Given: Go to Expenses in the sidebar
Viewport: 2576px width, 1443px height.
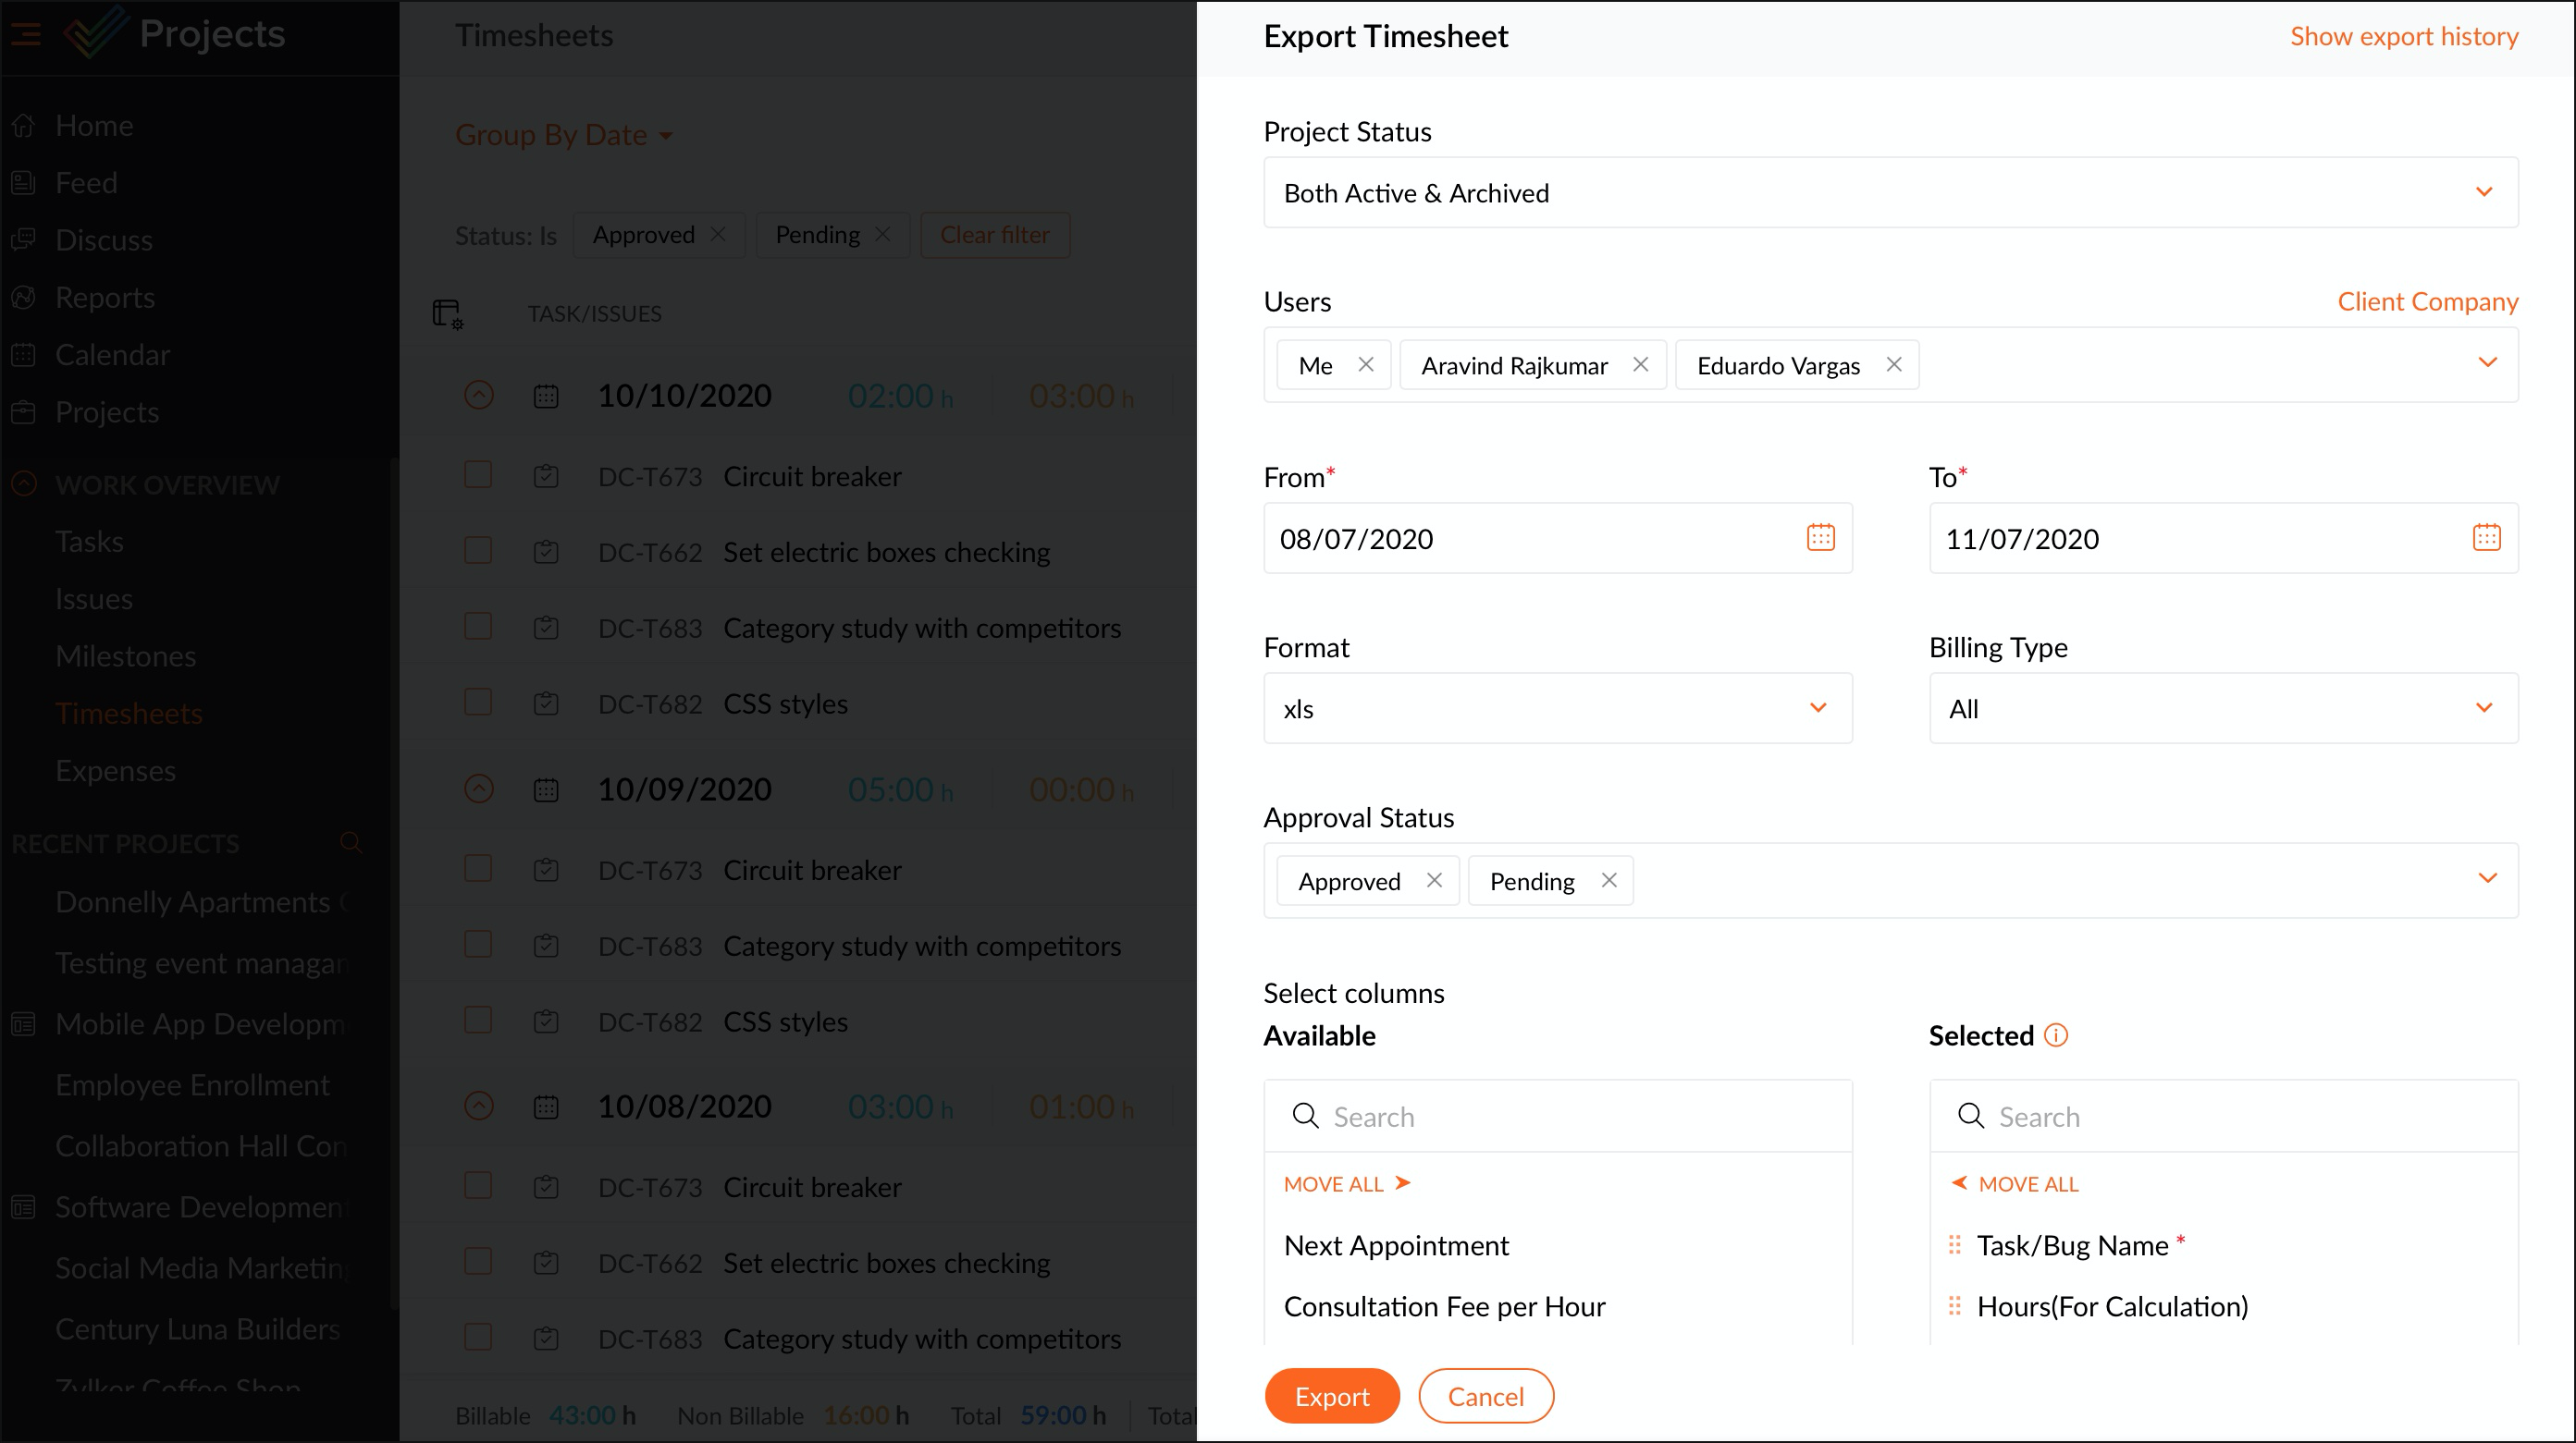Looking at the screenshot, I should click(115, 770).
